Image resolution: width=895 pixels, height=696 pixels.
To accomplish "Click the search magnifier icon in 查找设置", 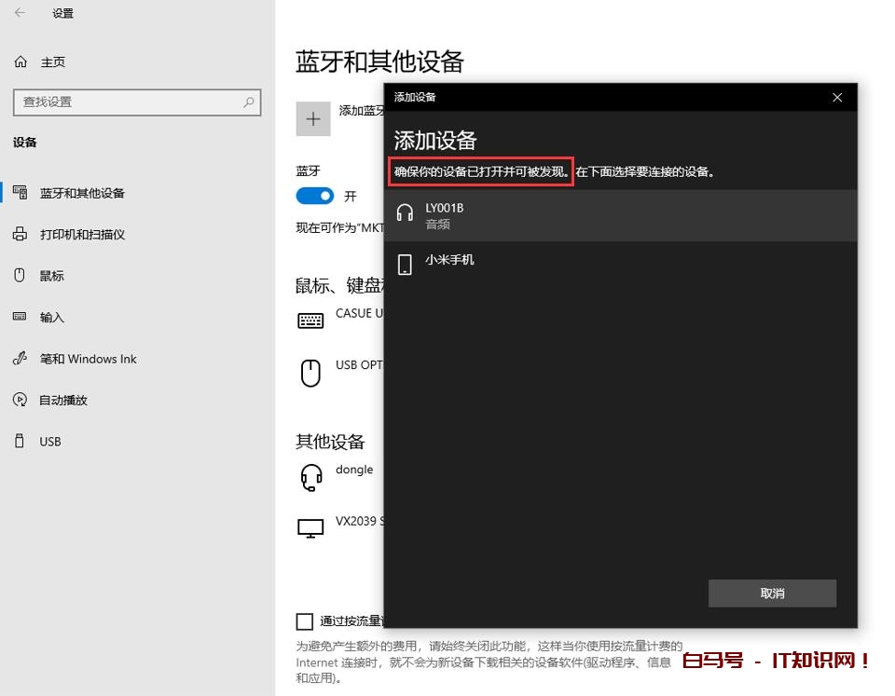I will coord(249,102).
